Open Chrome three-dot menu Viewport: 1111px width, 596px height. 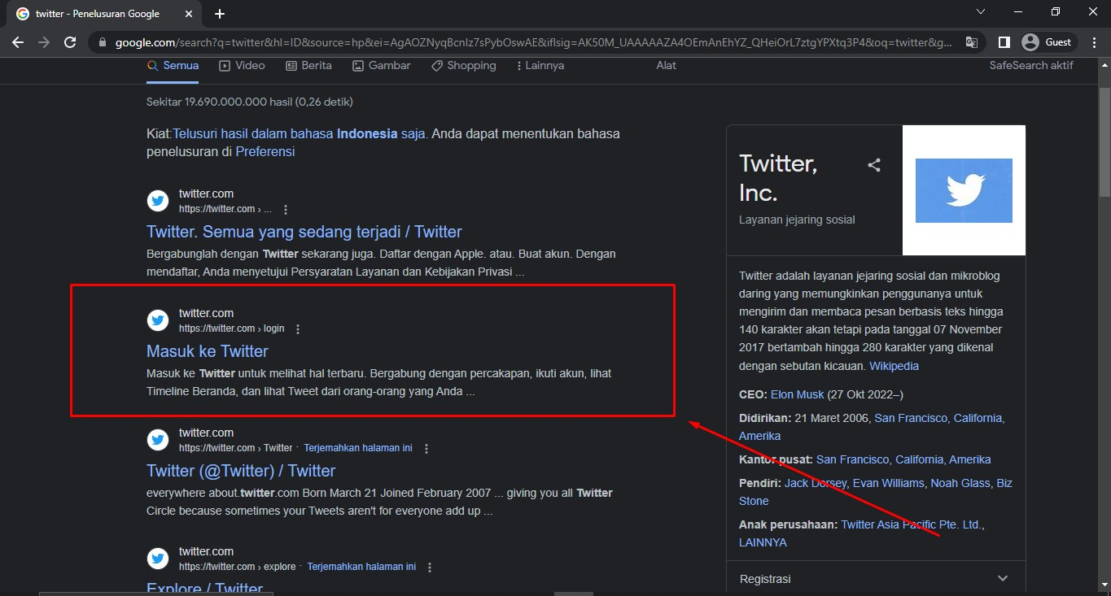coord(1095,41)
